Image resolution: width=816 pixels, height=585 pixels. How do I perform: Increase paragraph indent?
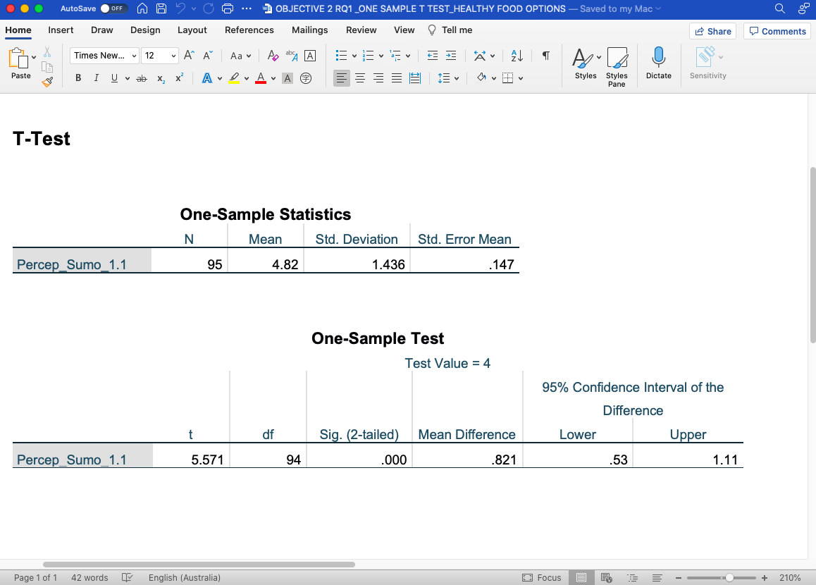(451, 55)
